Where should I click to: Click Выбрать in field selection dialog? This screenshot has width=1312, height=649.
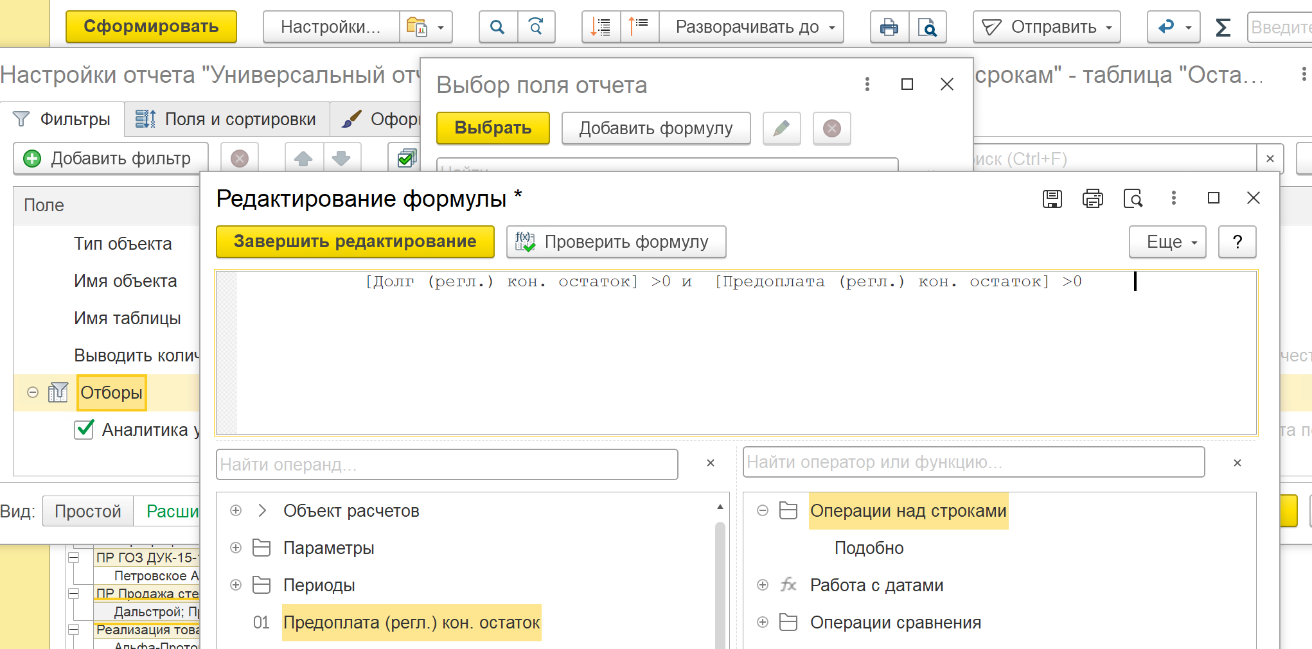tap(493, 128)
